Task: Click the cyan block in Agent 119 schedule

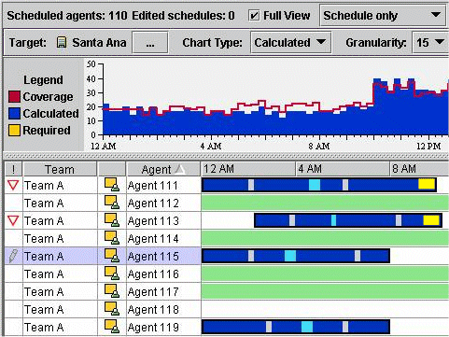Action: click(307, 327)
